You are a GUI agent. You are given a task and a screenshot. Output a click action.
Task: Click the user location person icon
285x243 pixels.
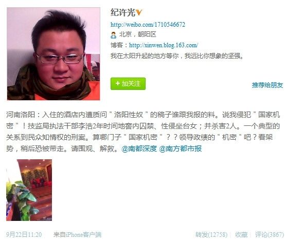click(113, 35)
